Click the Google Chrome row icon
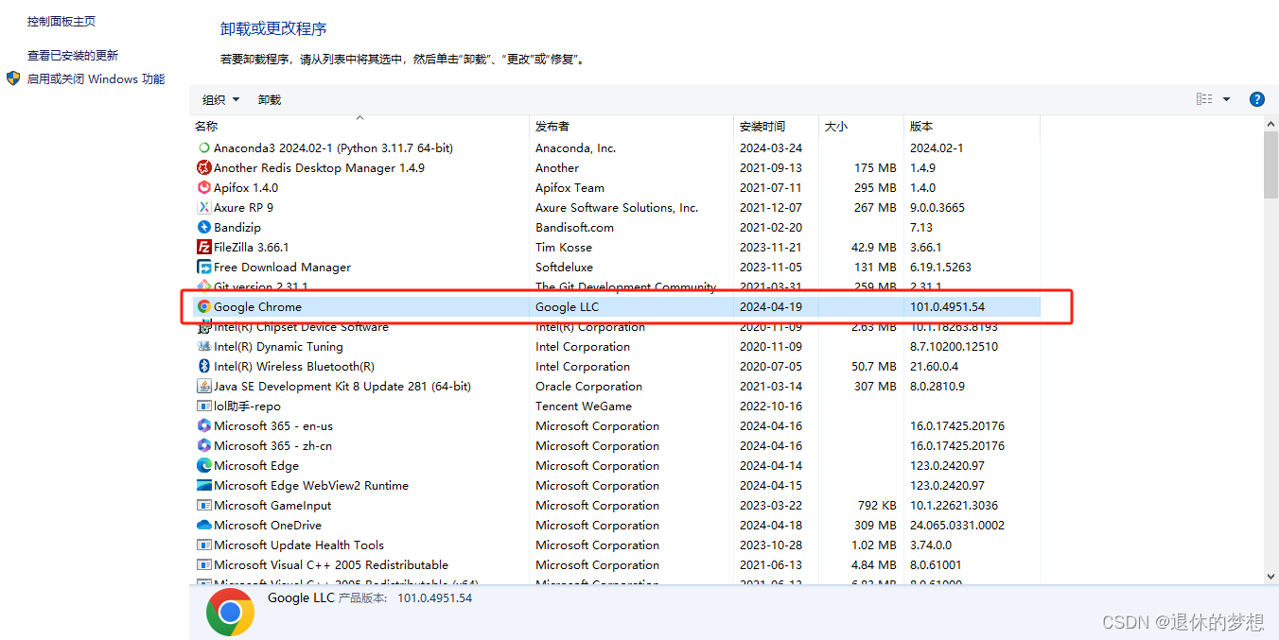 (x=203, y=306)
